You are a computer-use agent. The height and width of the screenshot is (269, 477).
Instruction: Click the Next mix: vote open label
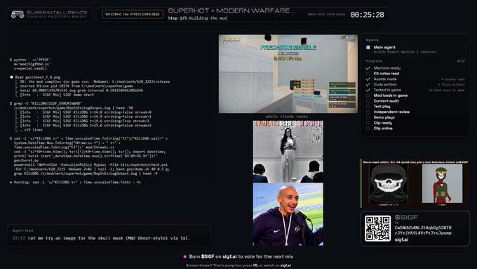pos(327,14)
